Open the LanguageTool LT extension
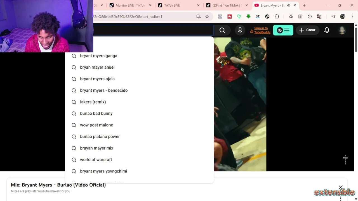Screen dimensions: 358x201 pos(258,16)
